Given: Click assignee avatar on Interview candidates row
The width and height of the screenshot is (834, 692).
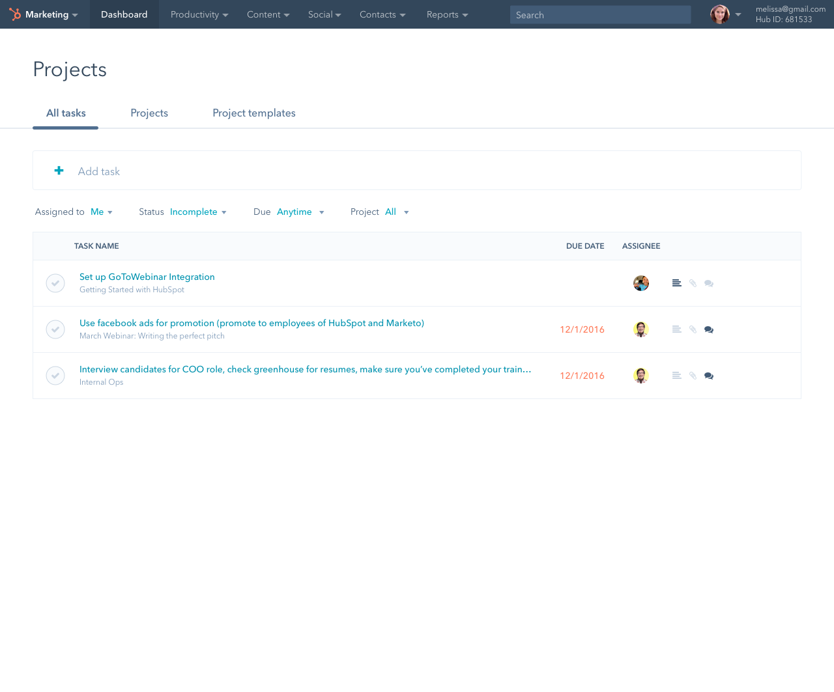Looking at the screenshot, I should pyautogui.click(x=641, y=376).
